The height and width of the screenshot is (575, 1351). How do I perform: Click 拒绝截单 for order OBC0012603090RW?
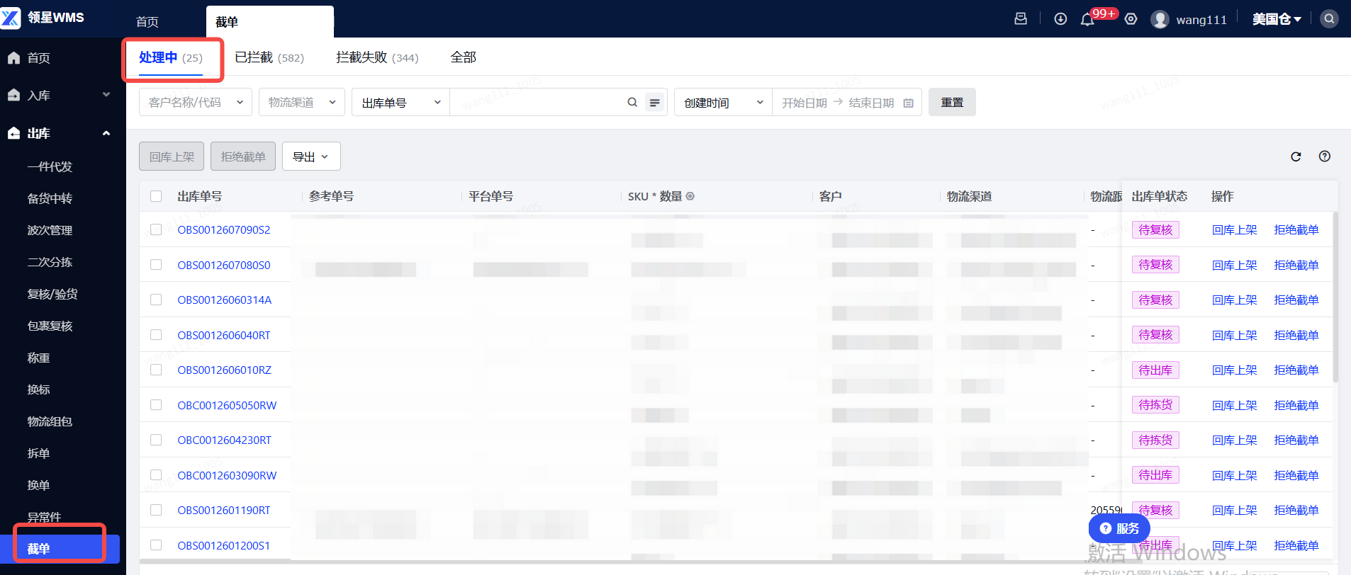(x=1296, y=475)
